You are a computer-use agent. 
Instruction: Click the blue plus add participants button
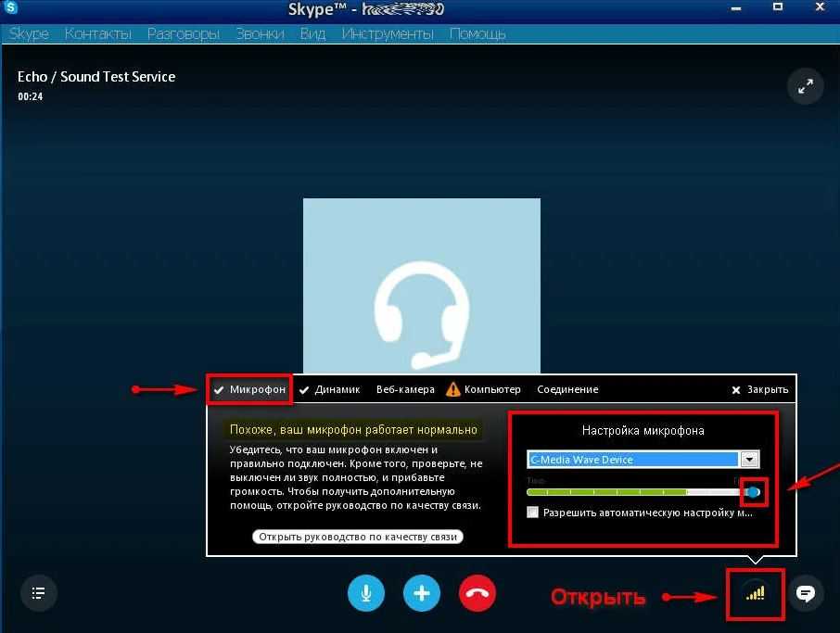422,593
